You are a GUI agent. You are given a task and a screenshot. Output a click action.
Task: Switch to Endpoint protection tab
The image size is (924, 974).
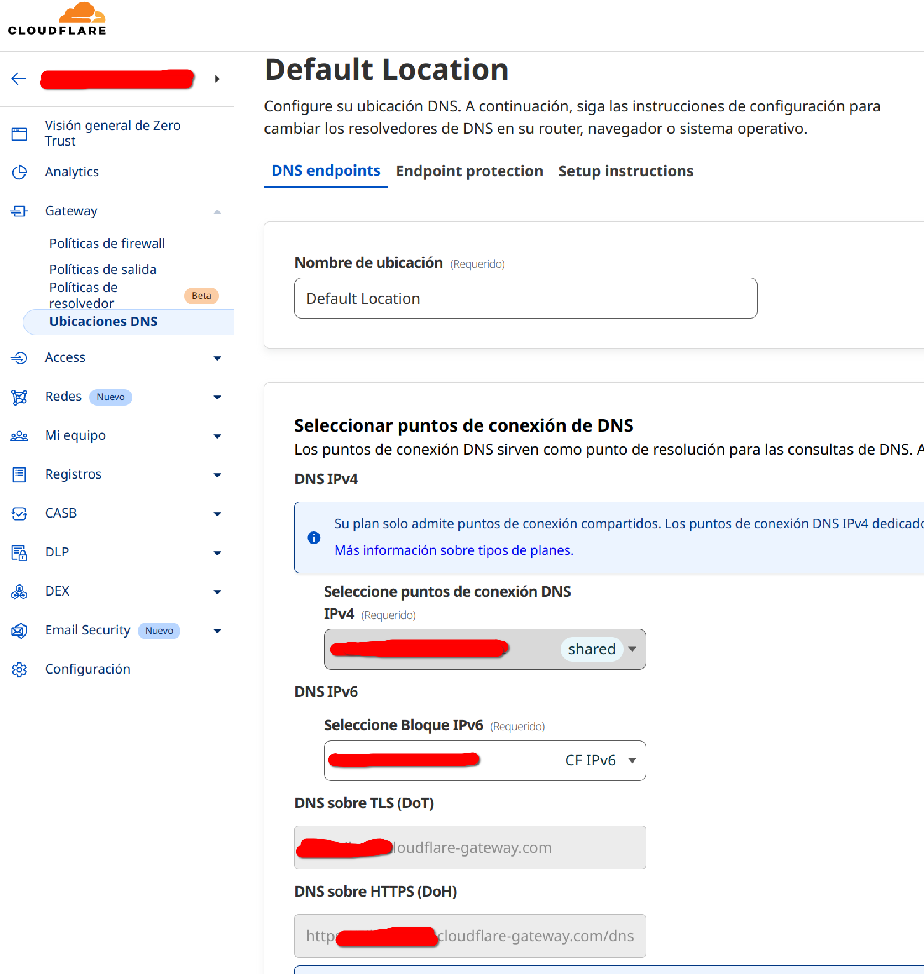pos(469,171)
